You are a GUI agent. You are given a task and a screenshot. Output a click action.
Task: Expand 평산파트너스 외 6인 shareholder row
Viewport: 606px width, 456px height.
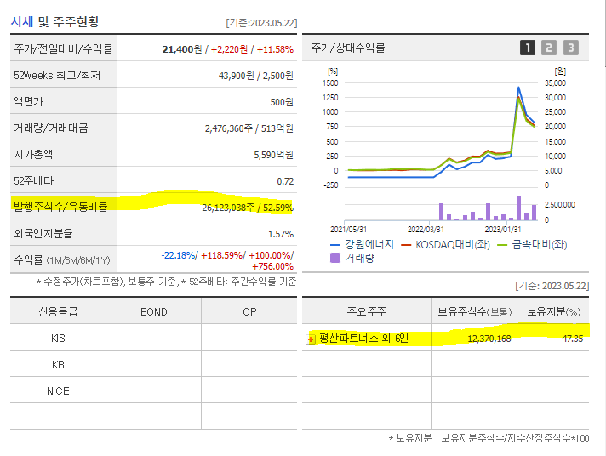(311, 339)
